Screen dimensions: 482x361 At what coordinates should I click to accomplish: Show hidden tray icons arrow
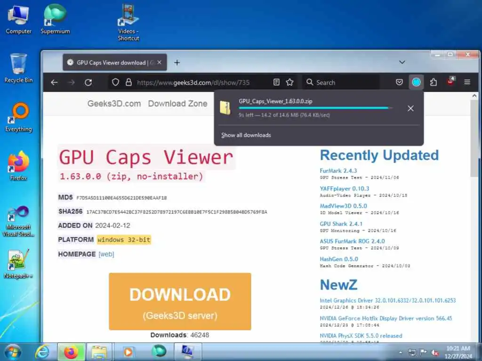[x=401, y=353]
